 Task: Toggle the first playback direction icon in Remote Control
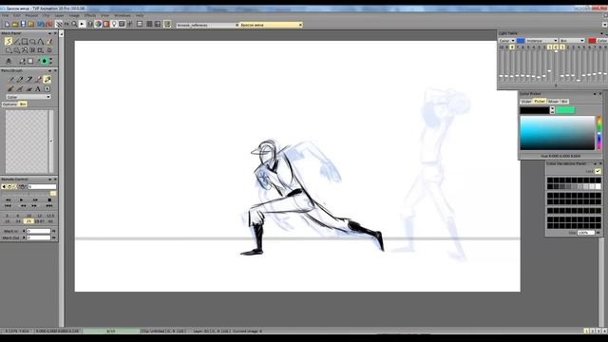(4, 187)
